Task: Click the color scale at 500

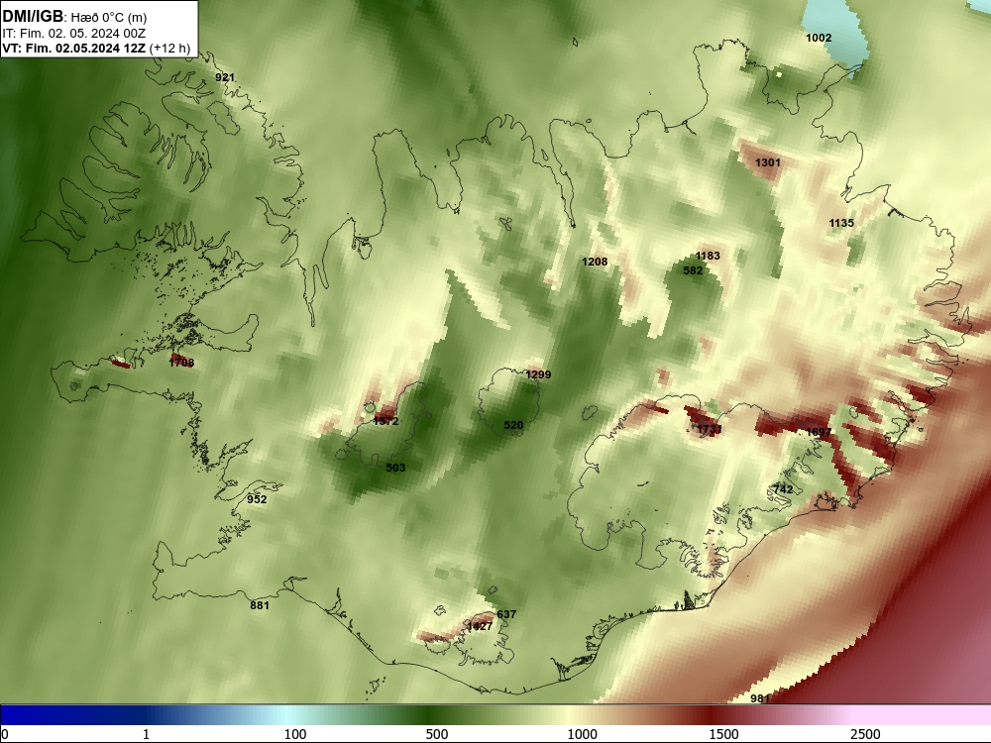Action: pyautogui.click(x=437, y=734)
